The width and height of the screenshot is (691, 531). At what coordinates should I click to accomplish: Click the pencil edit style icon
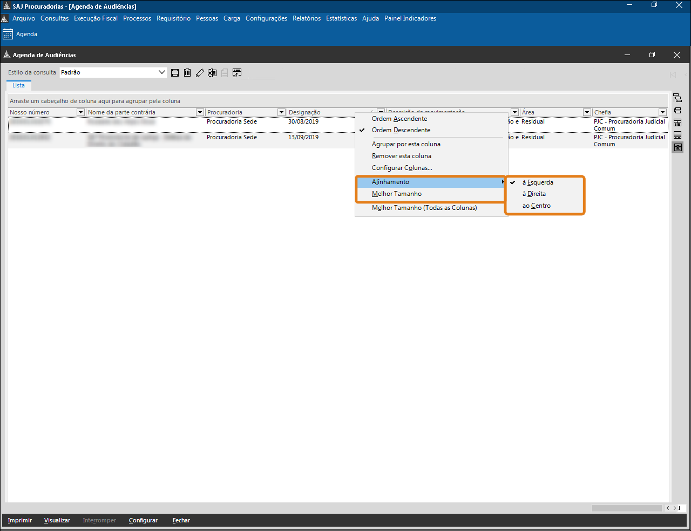[200, 73]
